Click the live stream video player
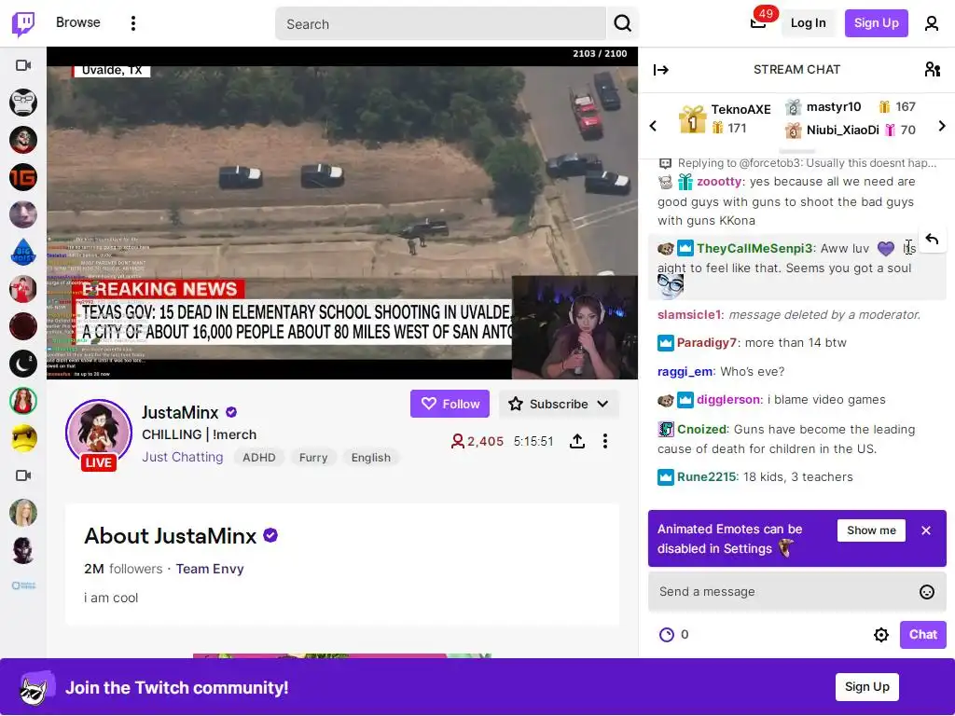The image size is (955, 716). point(342,213)
